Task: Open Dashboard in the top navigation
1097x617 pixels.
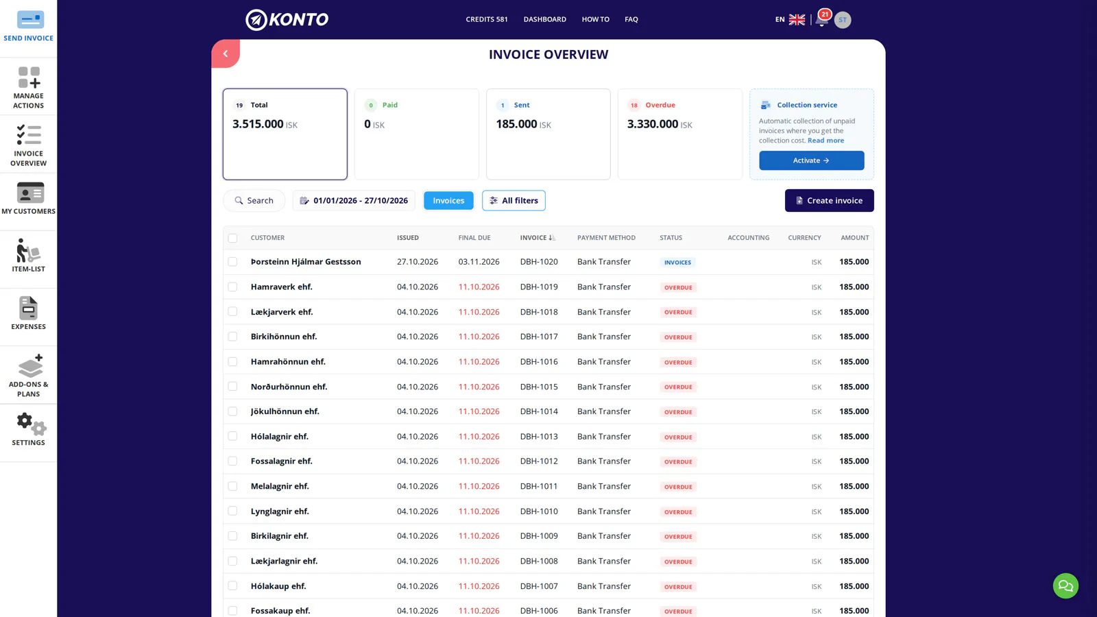Action: click(x=544, y=19)
